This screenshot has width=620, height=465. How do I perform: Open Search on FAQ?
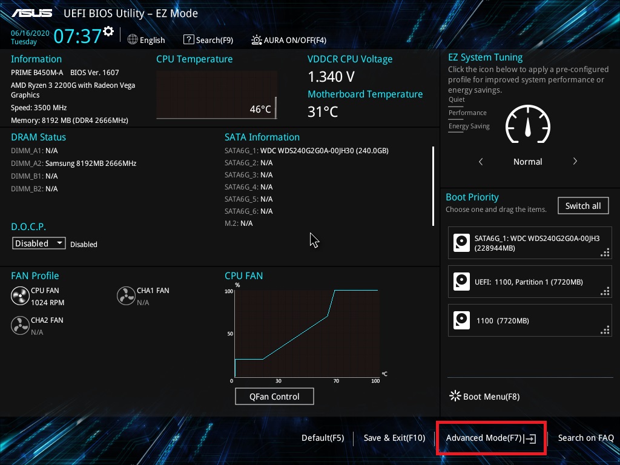pos(585,438)
